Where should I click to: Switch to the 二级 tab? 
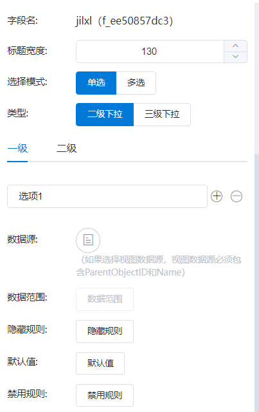point(67,149)
